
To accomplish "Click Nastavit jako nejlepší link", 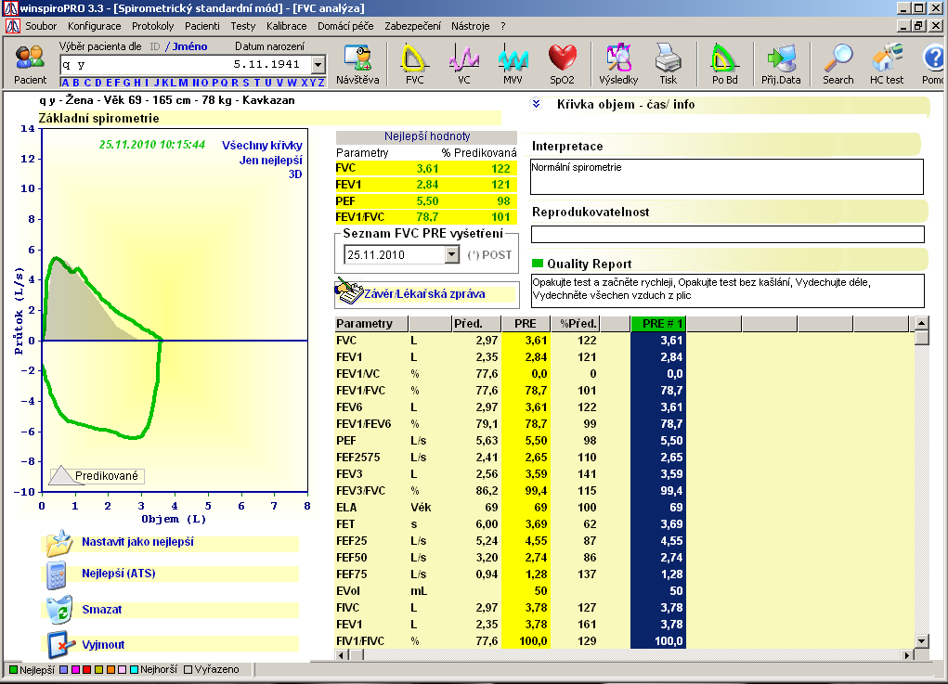I will click(x=137, y=542).
